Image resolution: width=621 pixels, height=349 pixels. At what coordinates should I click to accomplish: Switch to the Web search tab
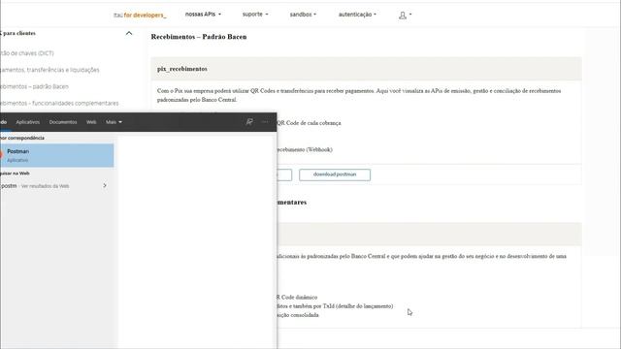[91, 122]
